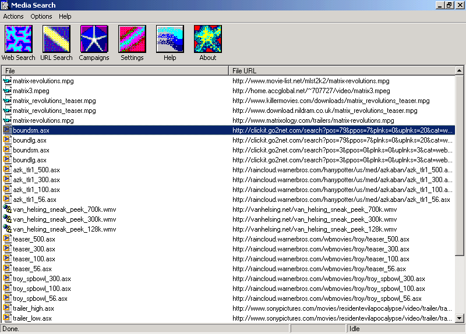466x334 pixels.
Task: Open the Help menu in menu bar
Action: click(x=65, y=16)
